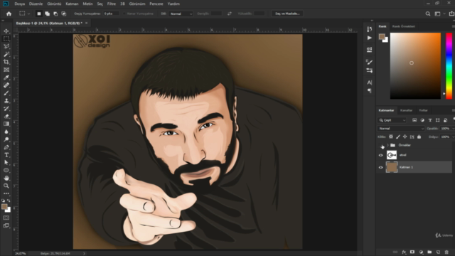
Task: Add a layer mask
Action: click(x=412, y=252)
